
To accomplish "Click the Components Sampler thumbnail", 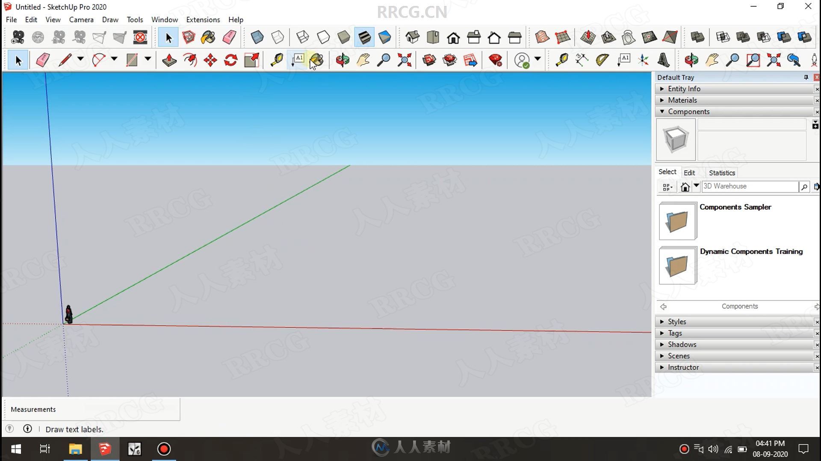I will click(x=676, y=220).
